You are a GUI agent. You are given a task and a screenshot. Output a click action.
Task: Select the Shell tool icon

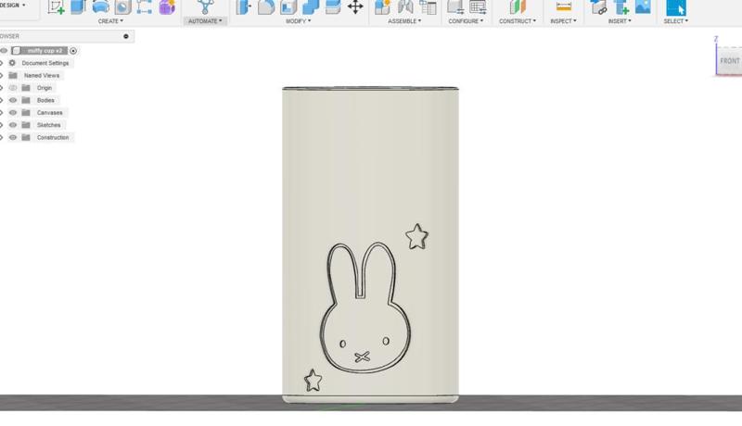click(x=288, y=6)
